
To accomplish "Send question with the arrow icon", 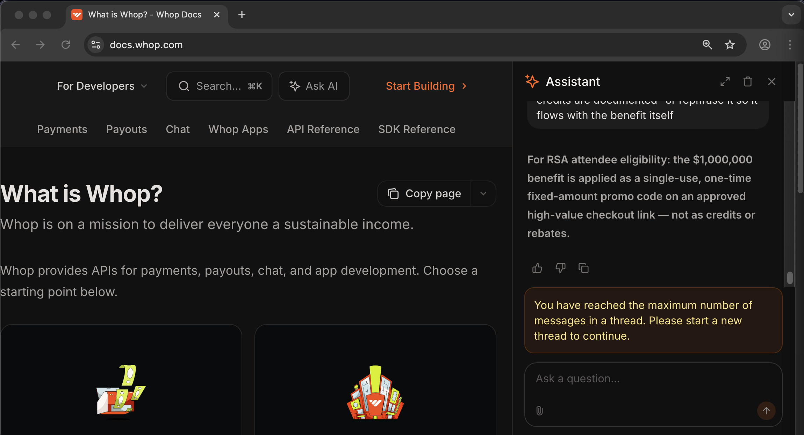I will [766, 411].
